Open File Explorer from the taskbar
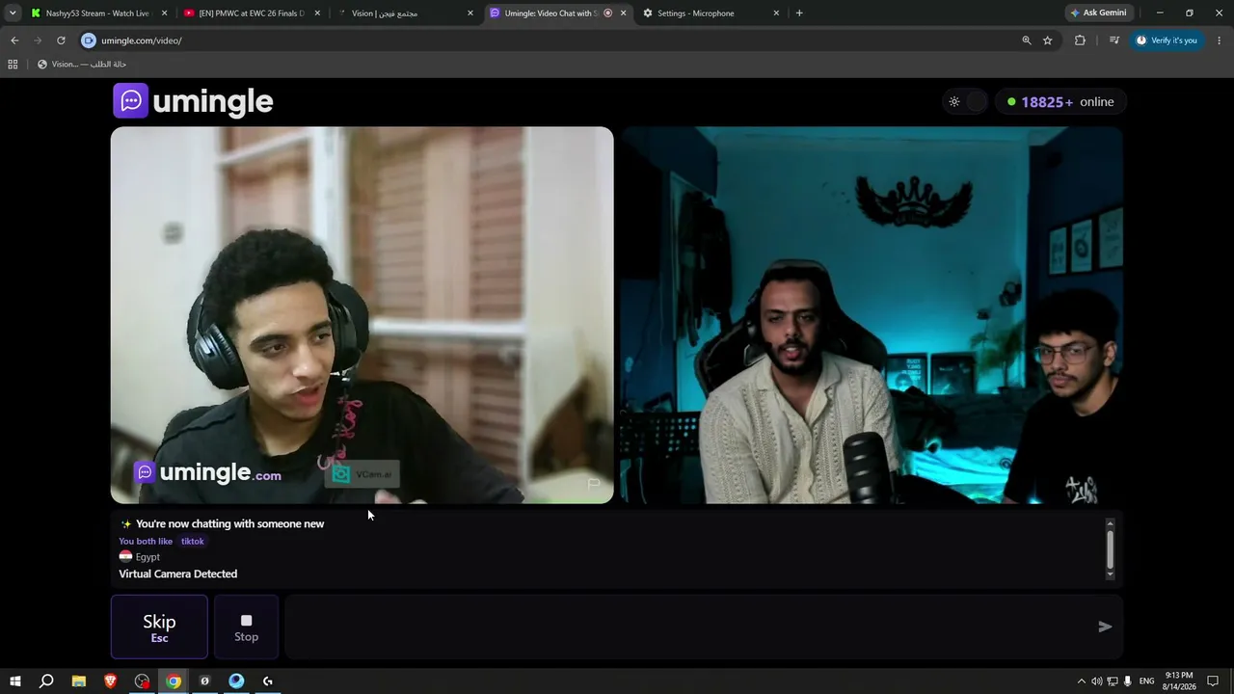 tap(79, 681)
